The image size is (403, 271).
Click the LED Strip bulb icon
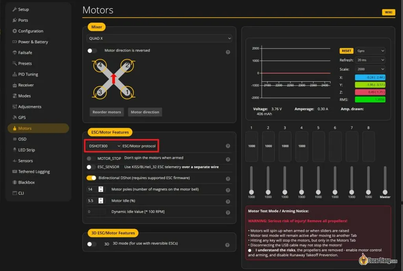pyautogui.click(x=15, y=150)
